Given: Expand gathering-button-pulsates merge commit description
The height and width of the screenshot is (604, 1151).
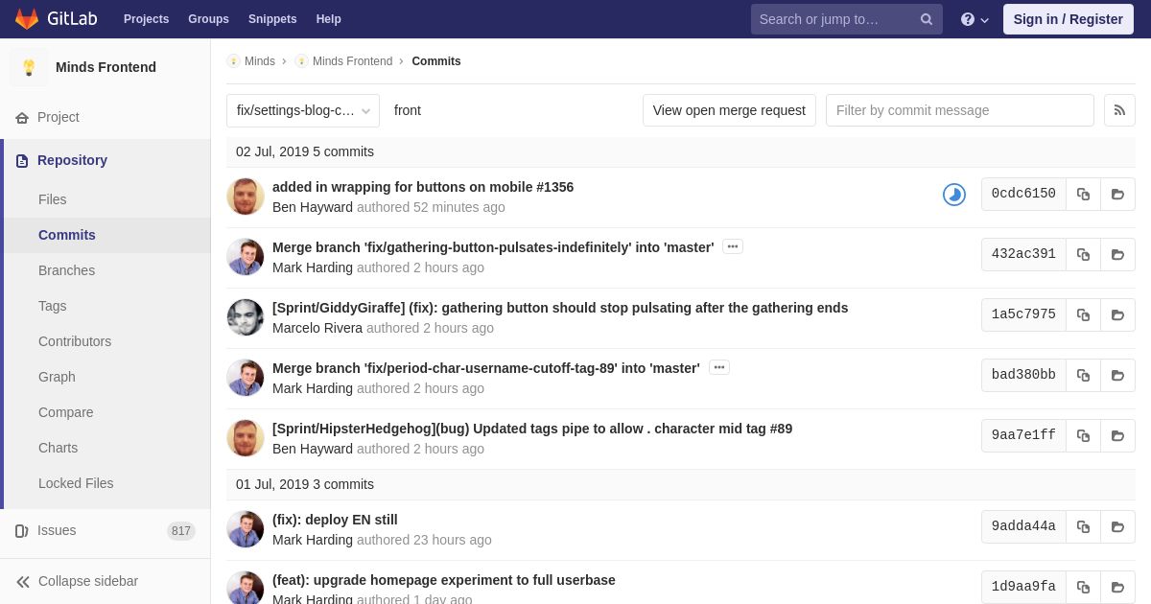Looking at the screenshot, I should [733, 246].
